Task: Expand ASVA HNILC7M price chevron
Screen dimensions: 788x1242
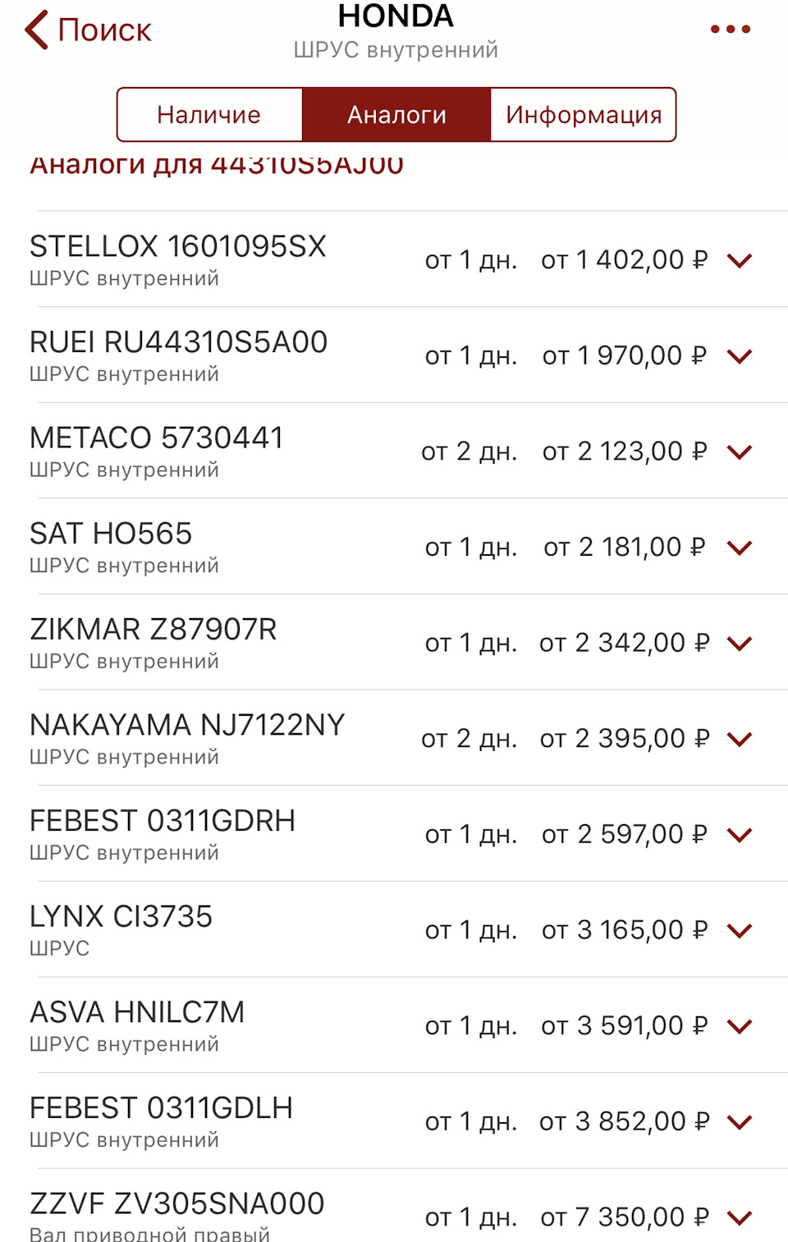Action: coord(740,1027)
